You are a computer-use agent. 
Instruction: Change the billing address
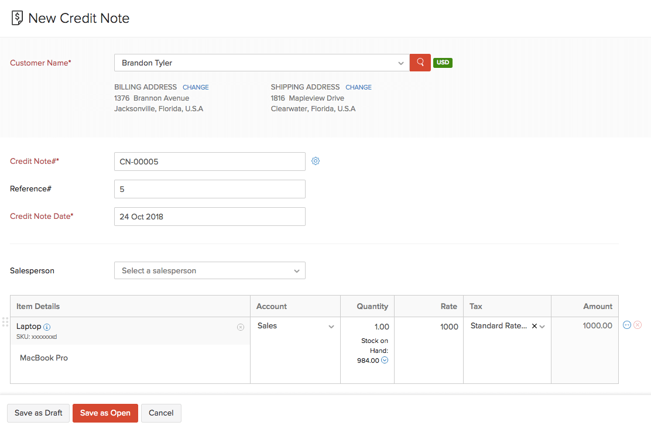coord(196,87)
